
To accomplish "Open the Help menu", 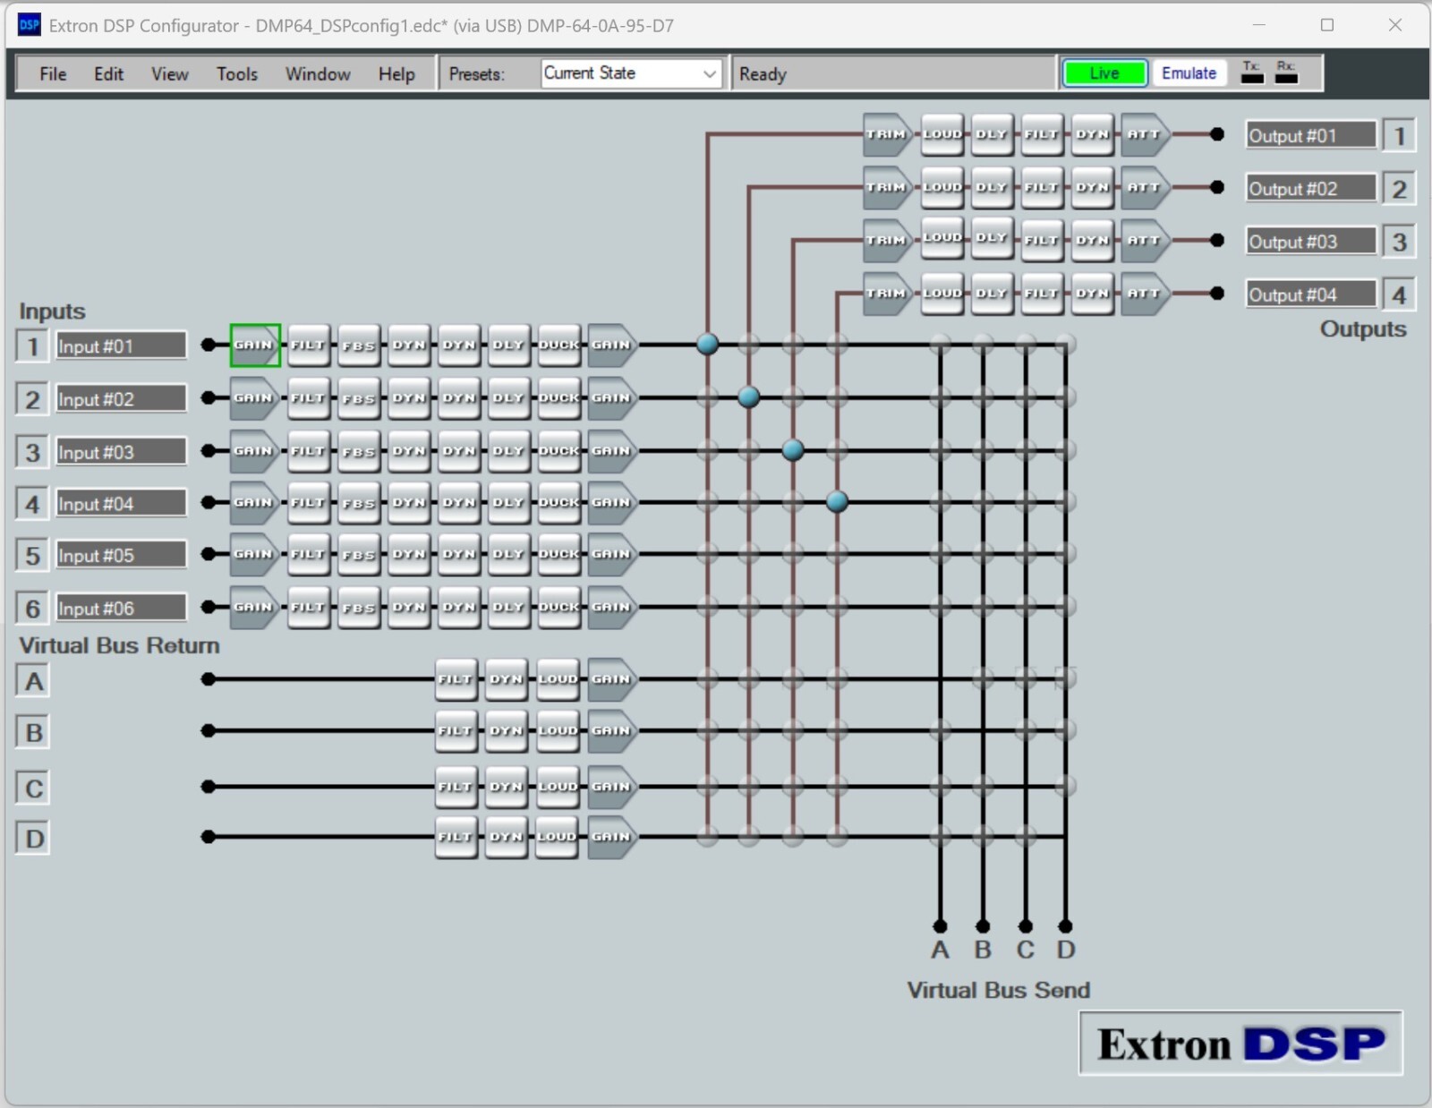I will [x=396, y=74].
